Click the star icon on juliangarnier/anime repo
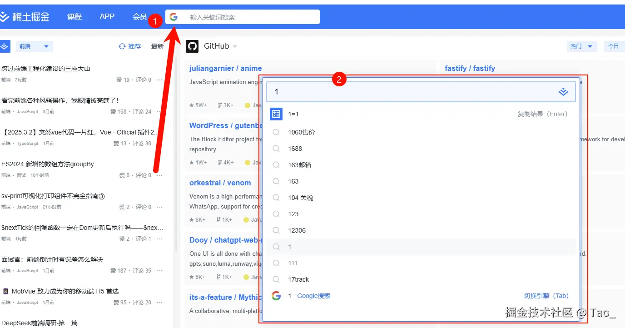 coord(193,104)
